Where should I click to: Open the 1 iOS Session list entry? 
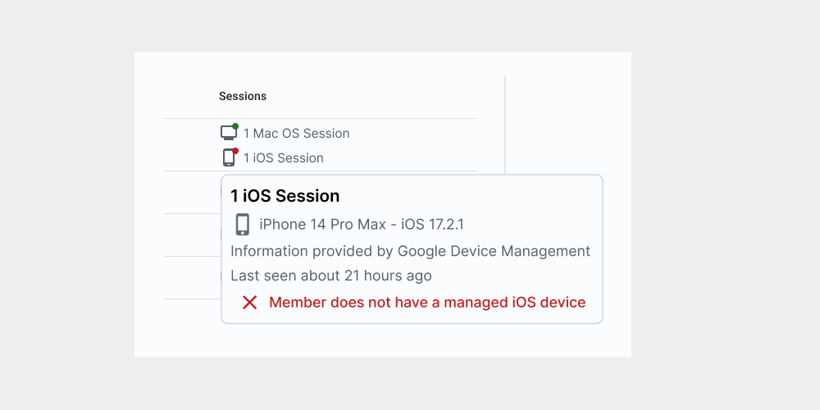(283, 158)
